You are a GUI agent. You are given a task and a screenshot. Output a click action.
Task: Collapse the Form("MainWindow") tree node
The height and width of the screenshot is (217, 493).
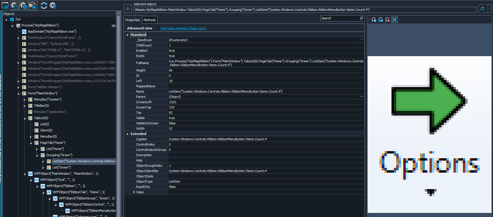click(19, 93)
